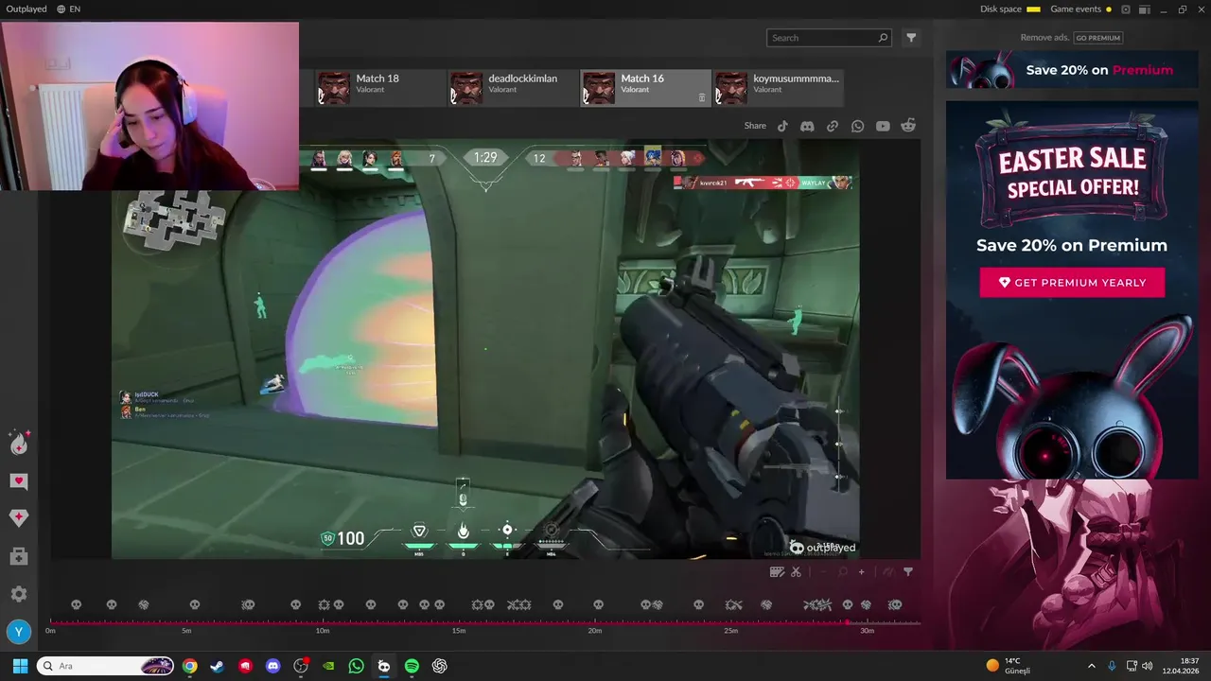This screenshot has height=681, width=1211.
Task: Open Discord from the taskbar
Action: 273,666
